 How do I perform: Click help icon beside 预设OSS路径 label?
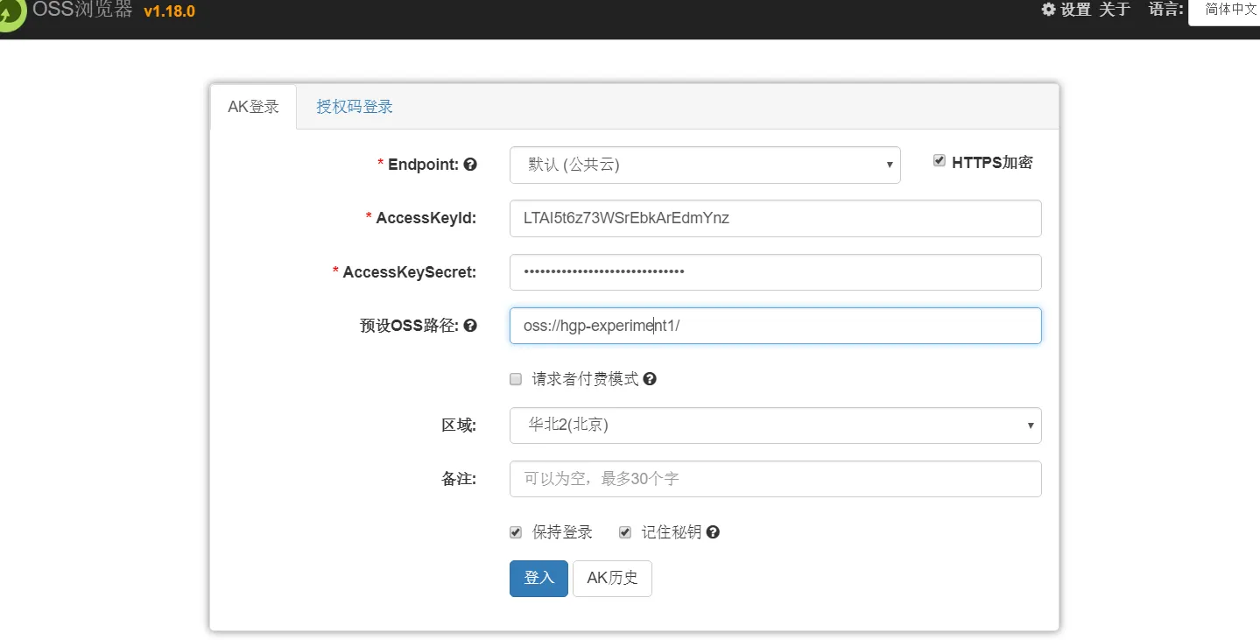[470, 326]
